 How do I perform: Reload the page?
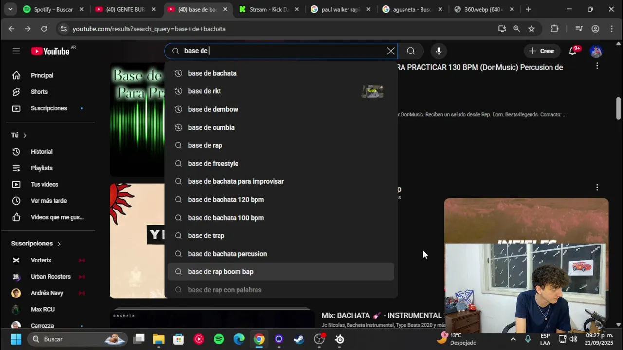44,29
